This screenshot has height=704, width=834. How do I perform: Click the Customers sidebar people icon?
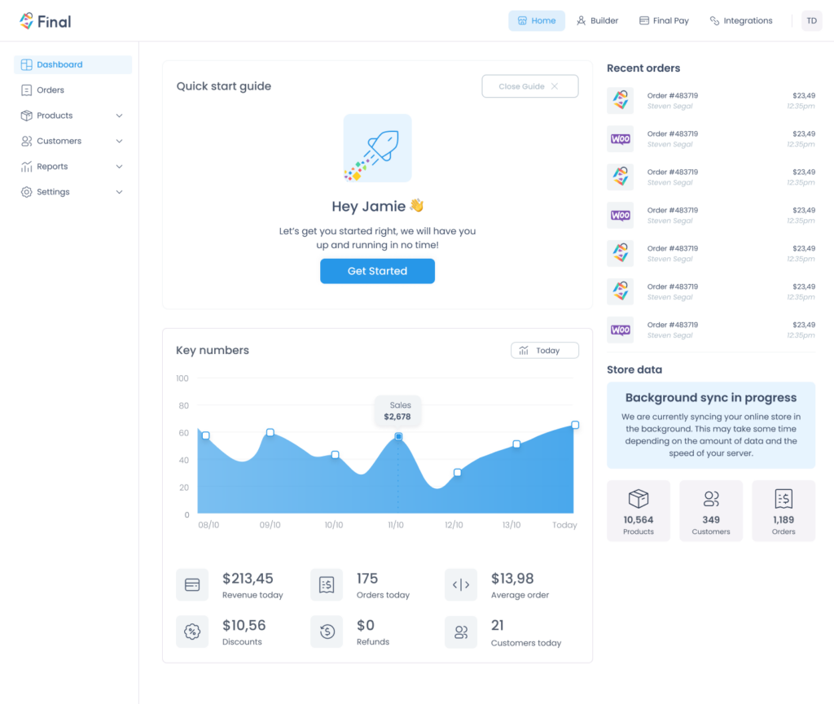27,141
